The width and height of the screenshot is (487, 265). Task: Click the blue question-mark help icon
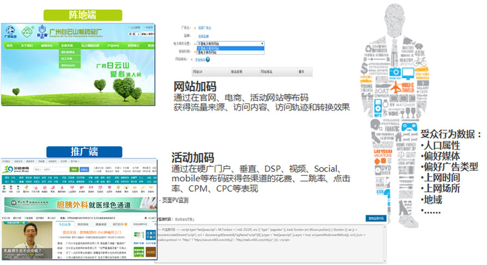[x=208, y=59]
